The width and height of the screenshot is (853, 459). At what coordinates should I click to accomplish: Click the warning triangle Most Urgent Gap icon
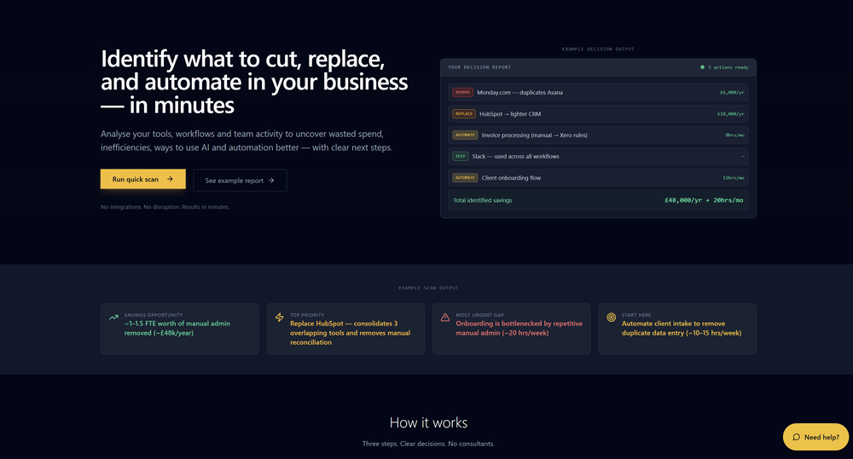[445, 318]
